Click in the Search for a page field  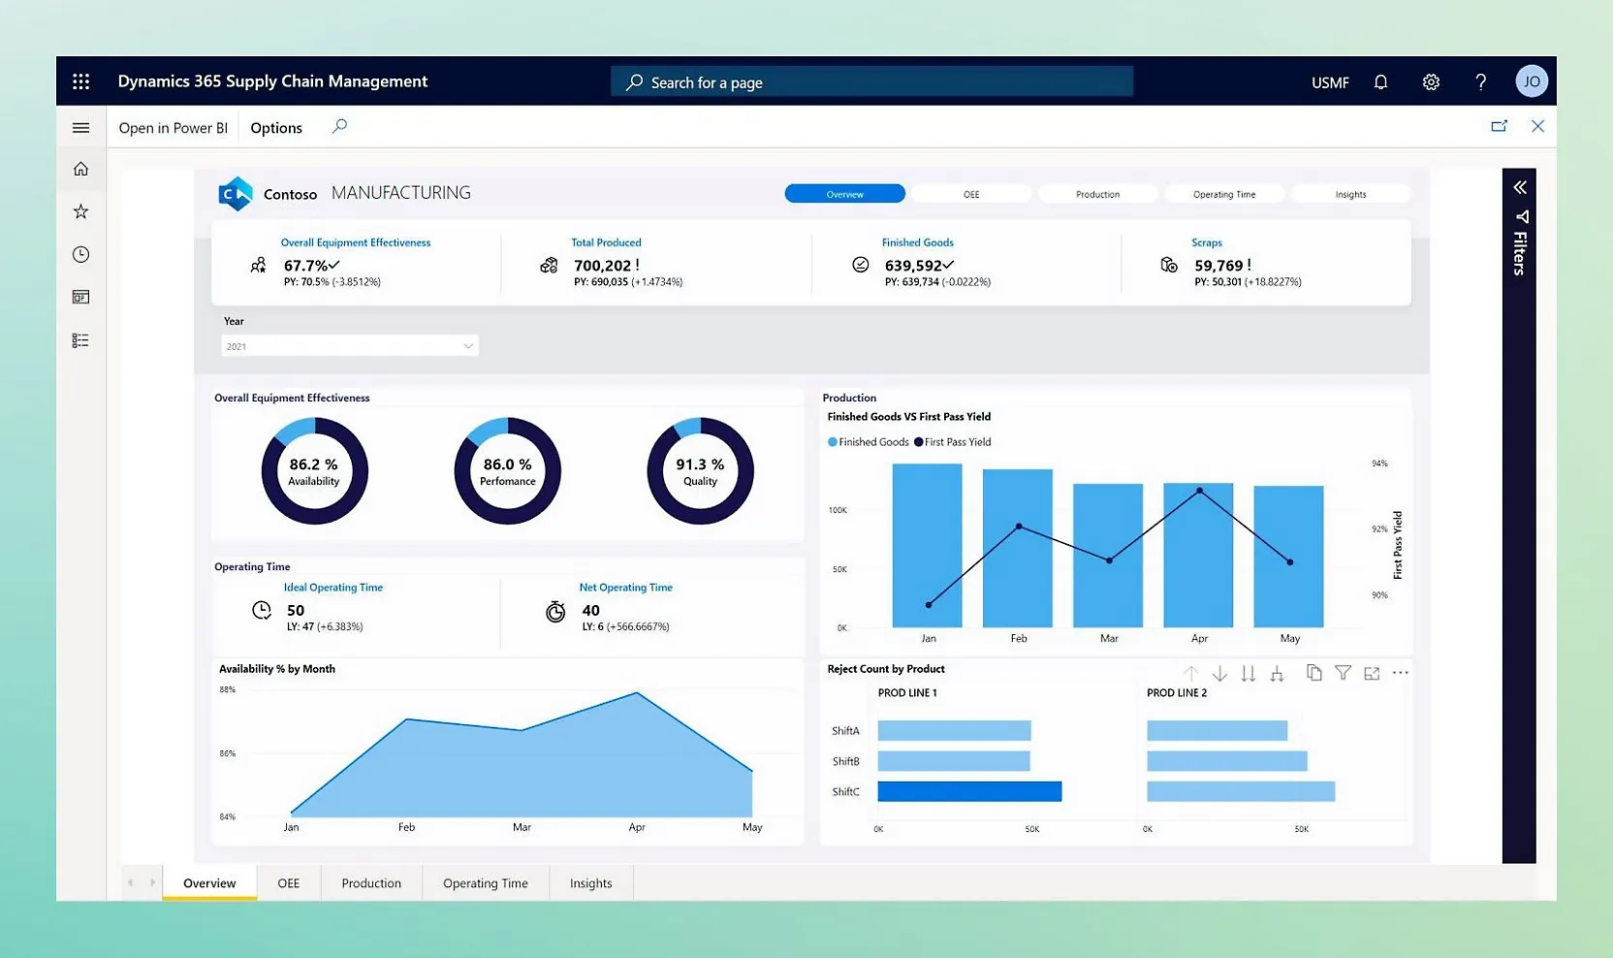pos(871,82)
